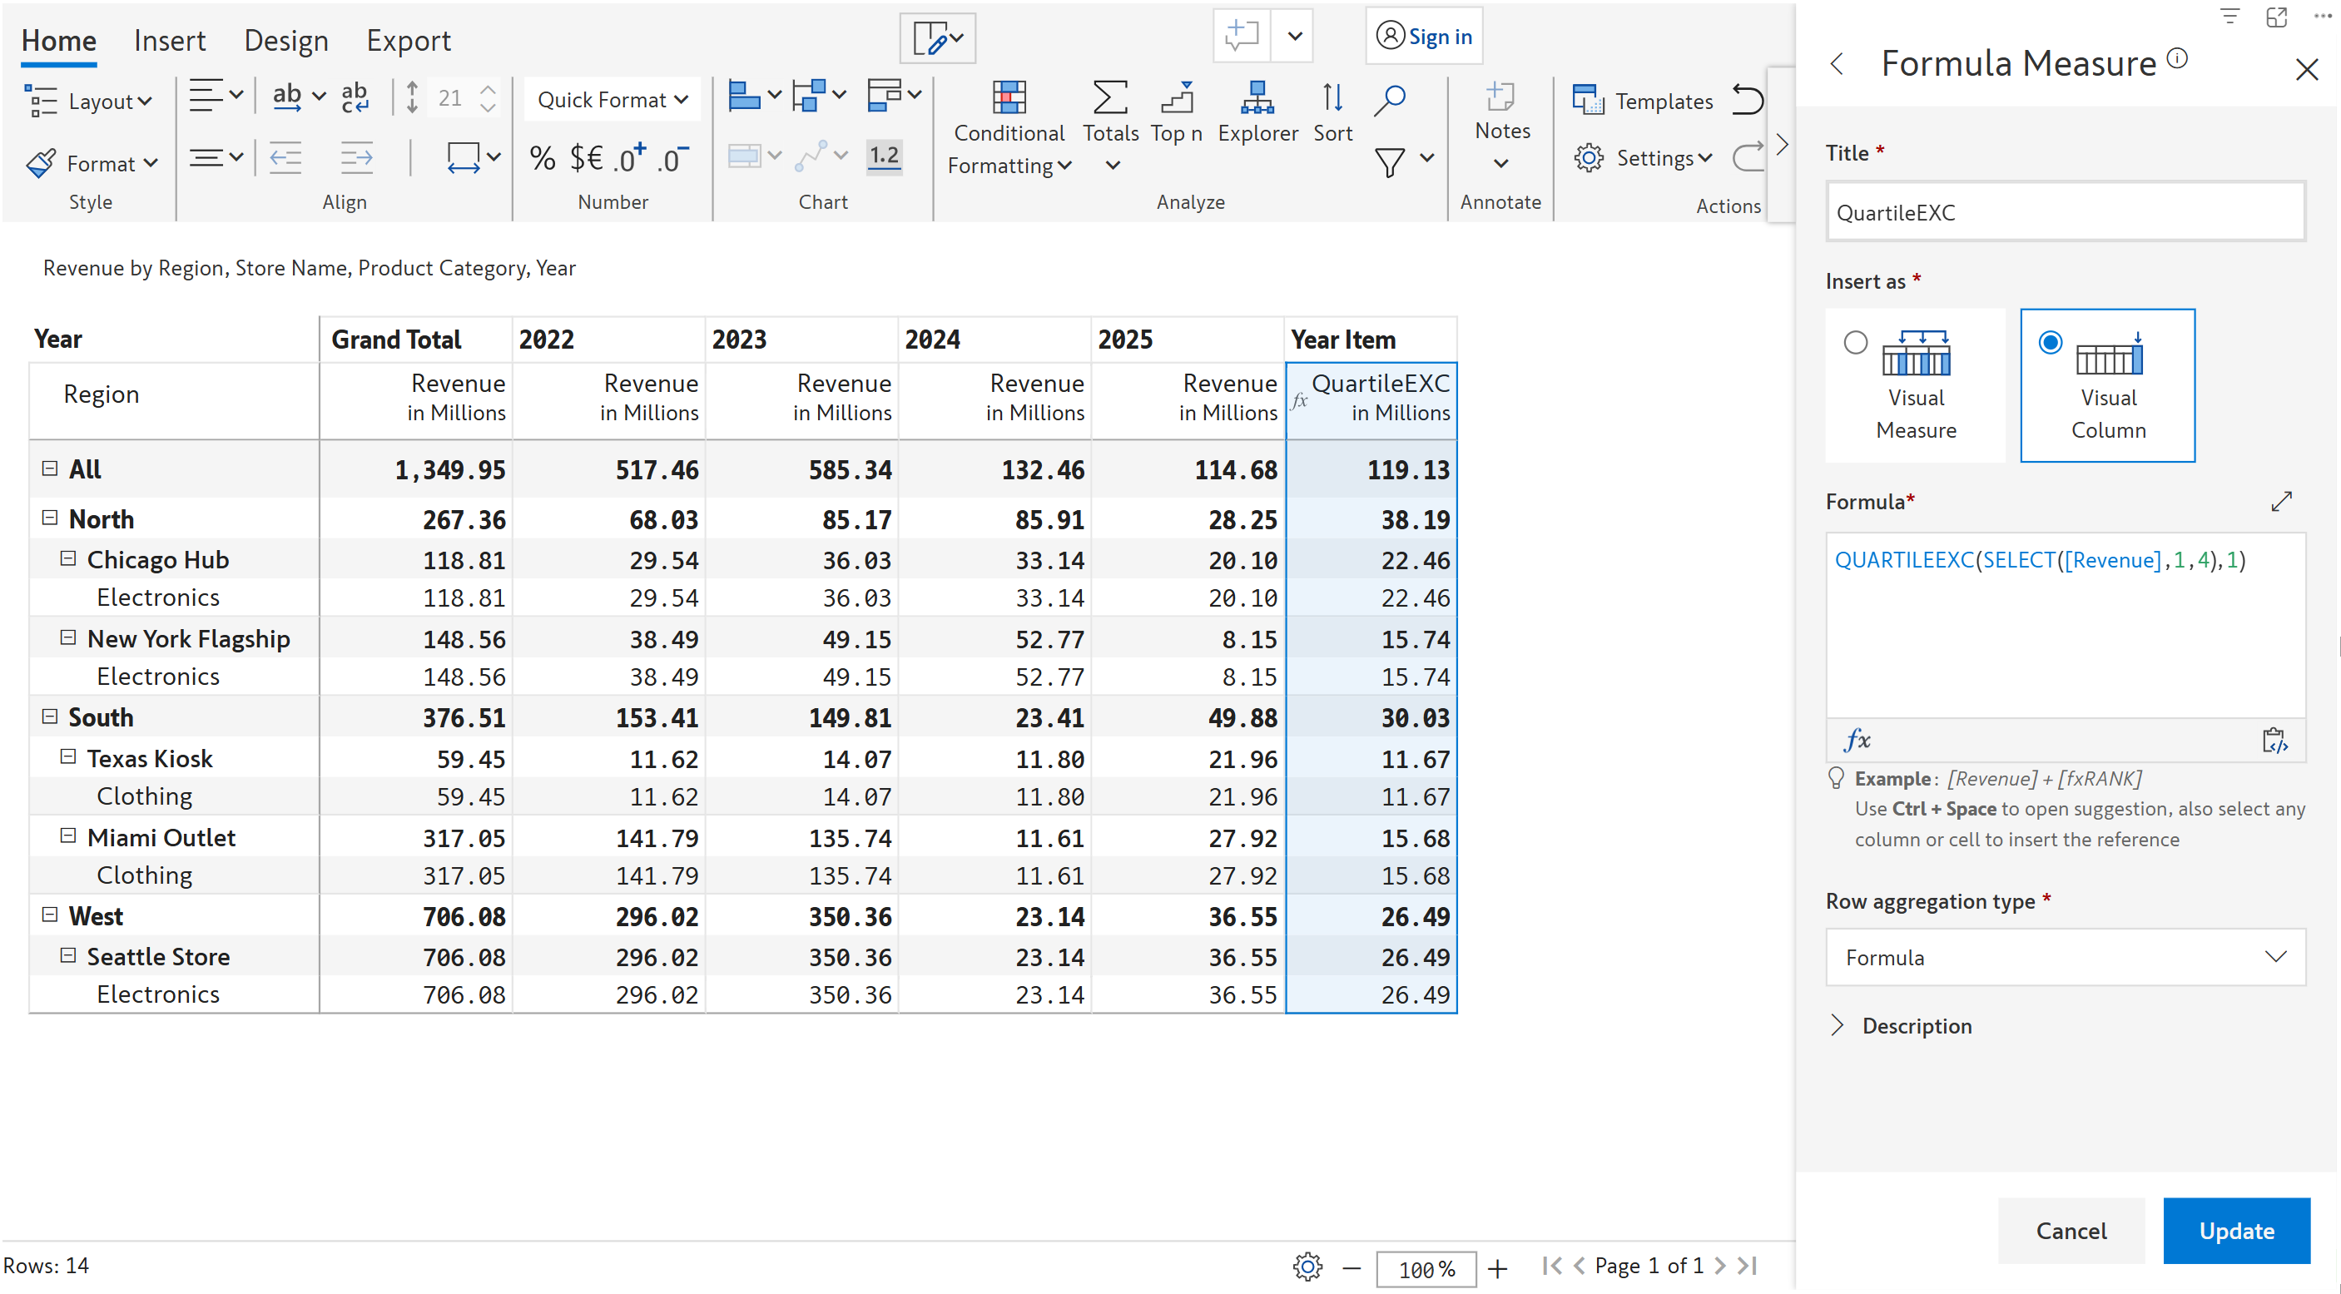
Task: Expand the Description section
Action: (x=1838, y=1025)
